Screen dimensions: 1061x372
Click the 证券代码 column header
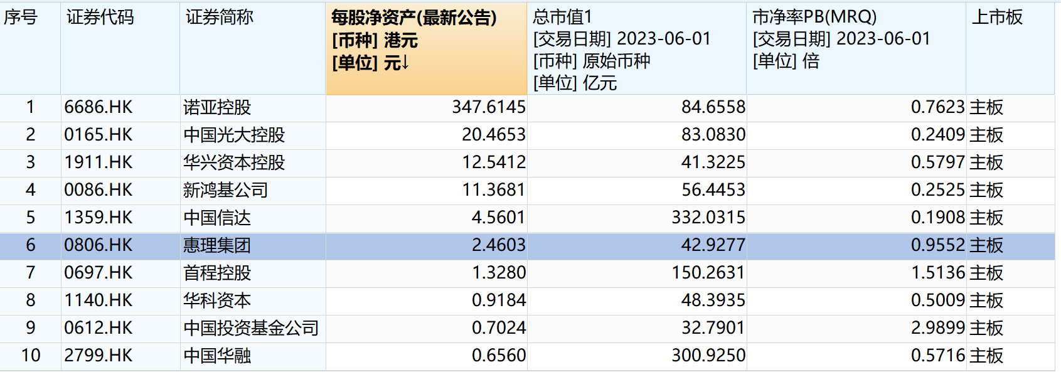(x=120, y=49)
